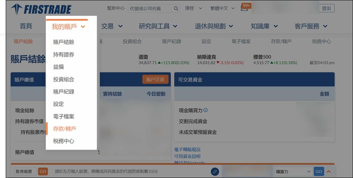Click the 納斯達克 index quote
Image resolution: width=353 pixels, height=178 pixels.
[x=220, y=60]
